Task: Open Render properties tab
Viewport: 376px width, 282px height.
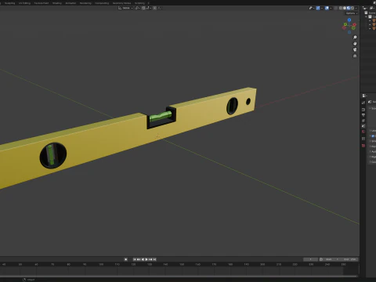Action: 363,110
